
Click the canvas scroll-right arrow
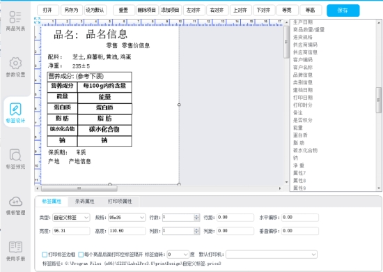[280, 188]
